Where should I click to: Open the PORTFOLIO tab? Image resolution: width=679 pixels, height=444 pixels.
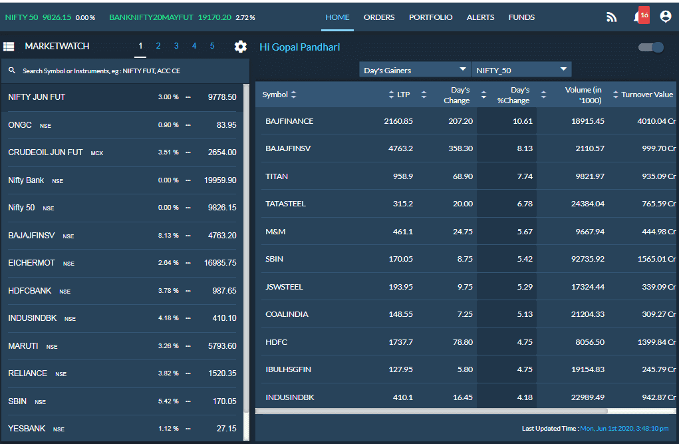click(430, 17)
